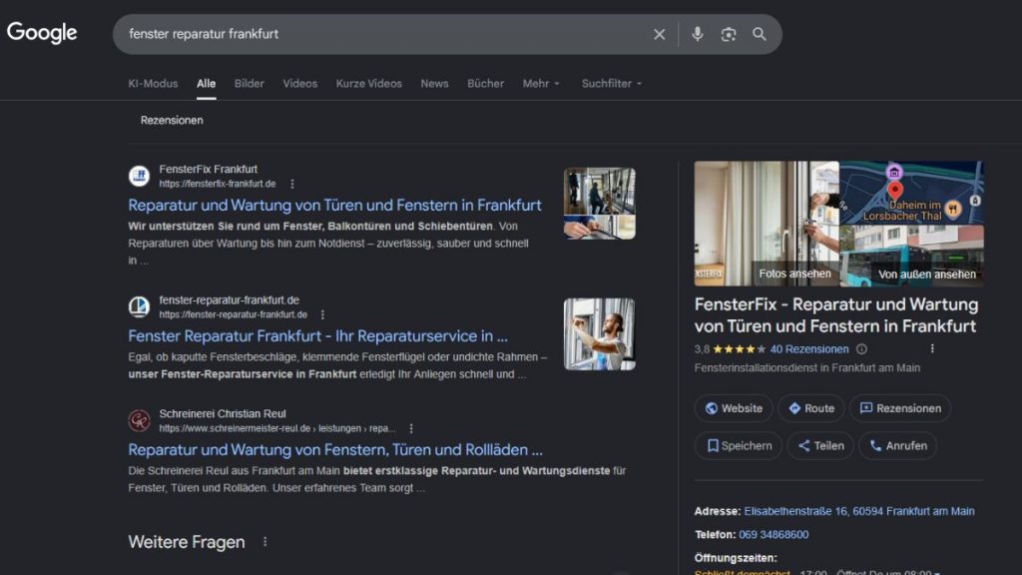Click the Google logo
The width and height of the screenshot is (1022, 575).
pos(42,32)
